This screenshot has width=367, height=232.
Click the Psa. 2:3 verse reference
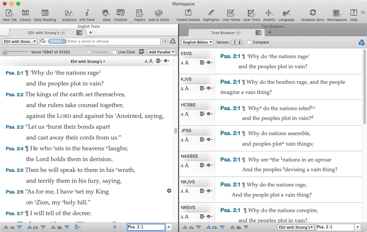[15, 127]
